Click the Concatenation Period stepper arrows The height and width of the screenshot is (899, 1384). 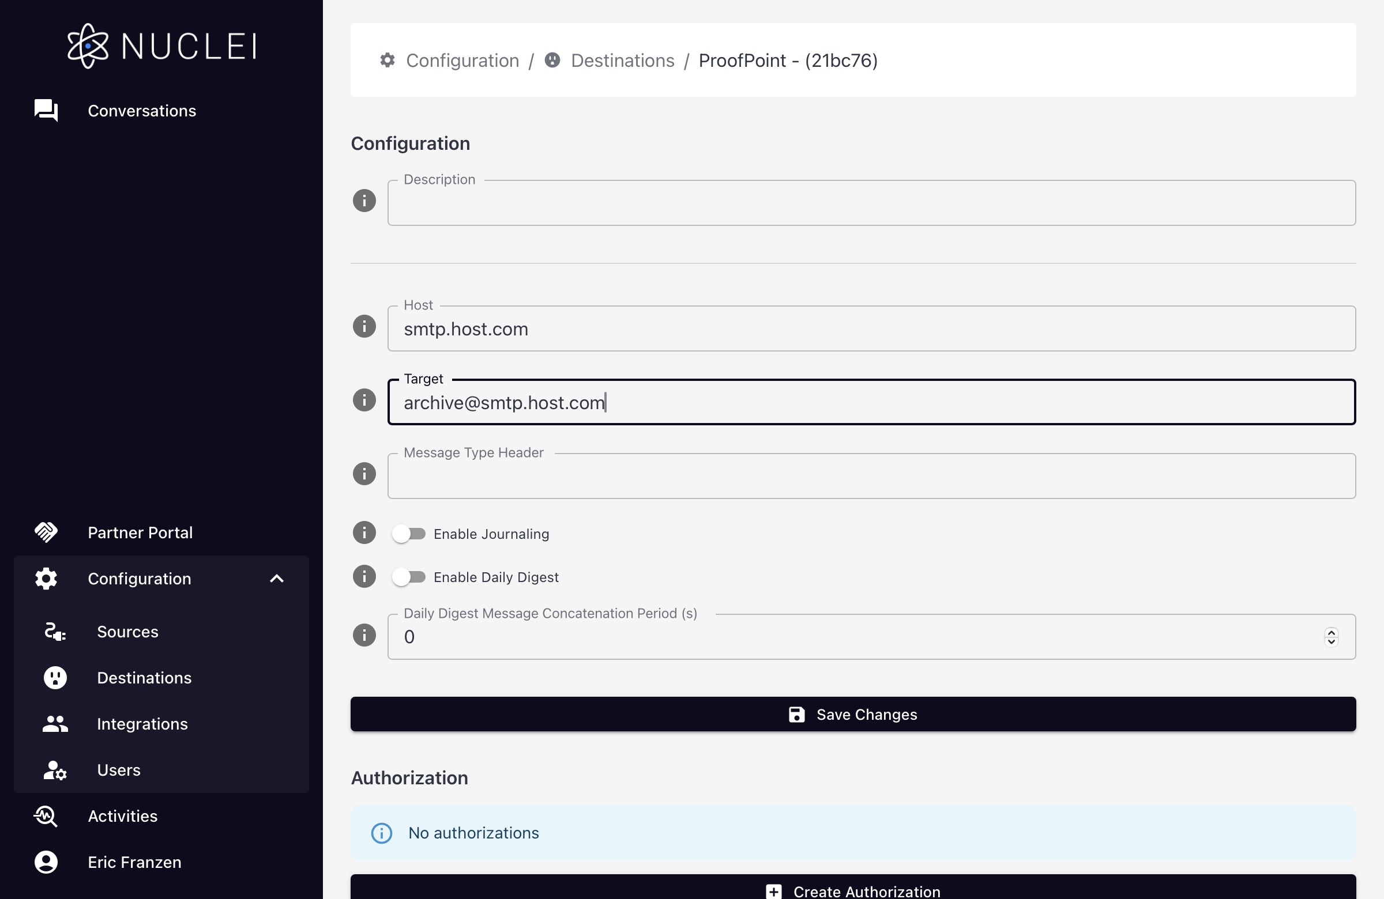click(1331, 637)
